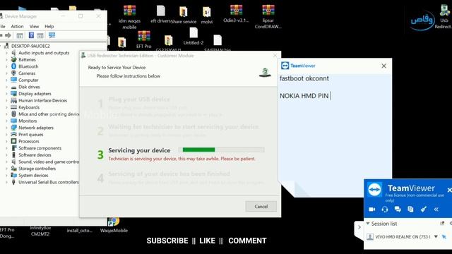Screen dimensions: 452x254
Task: Click TeamViewer logo in session panel
Action: 374,190
